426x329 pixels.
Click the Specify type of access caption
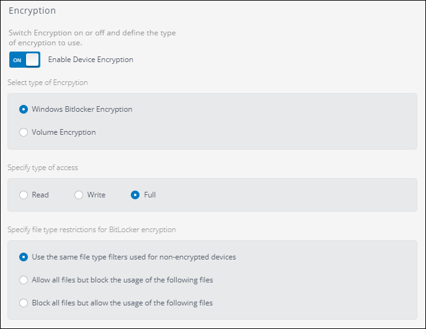(42, 168)
